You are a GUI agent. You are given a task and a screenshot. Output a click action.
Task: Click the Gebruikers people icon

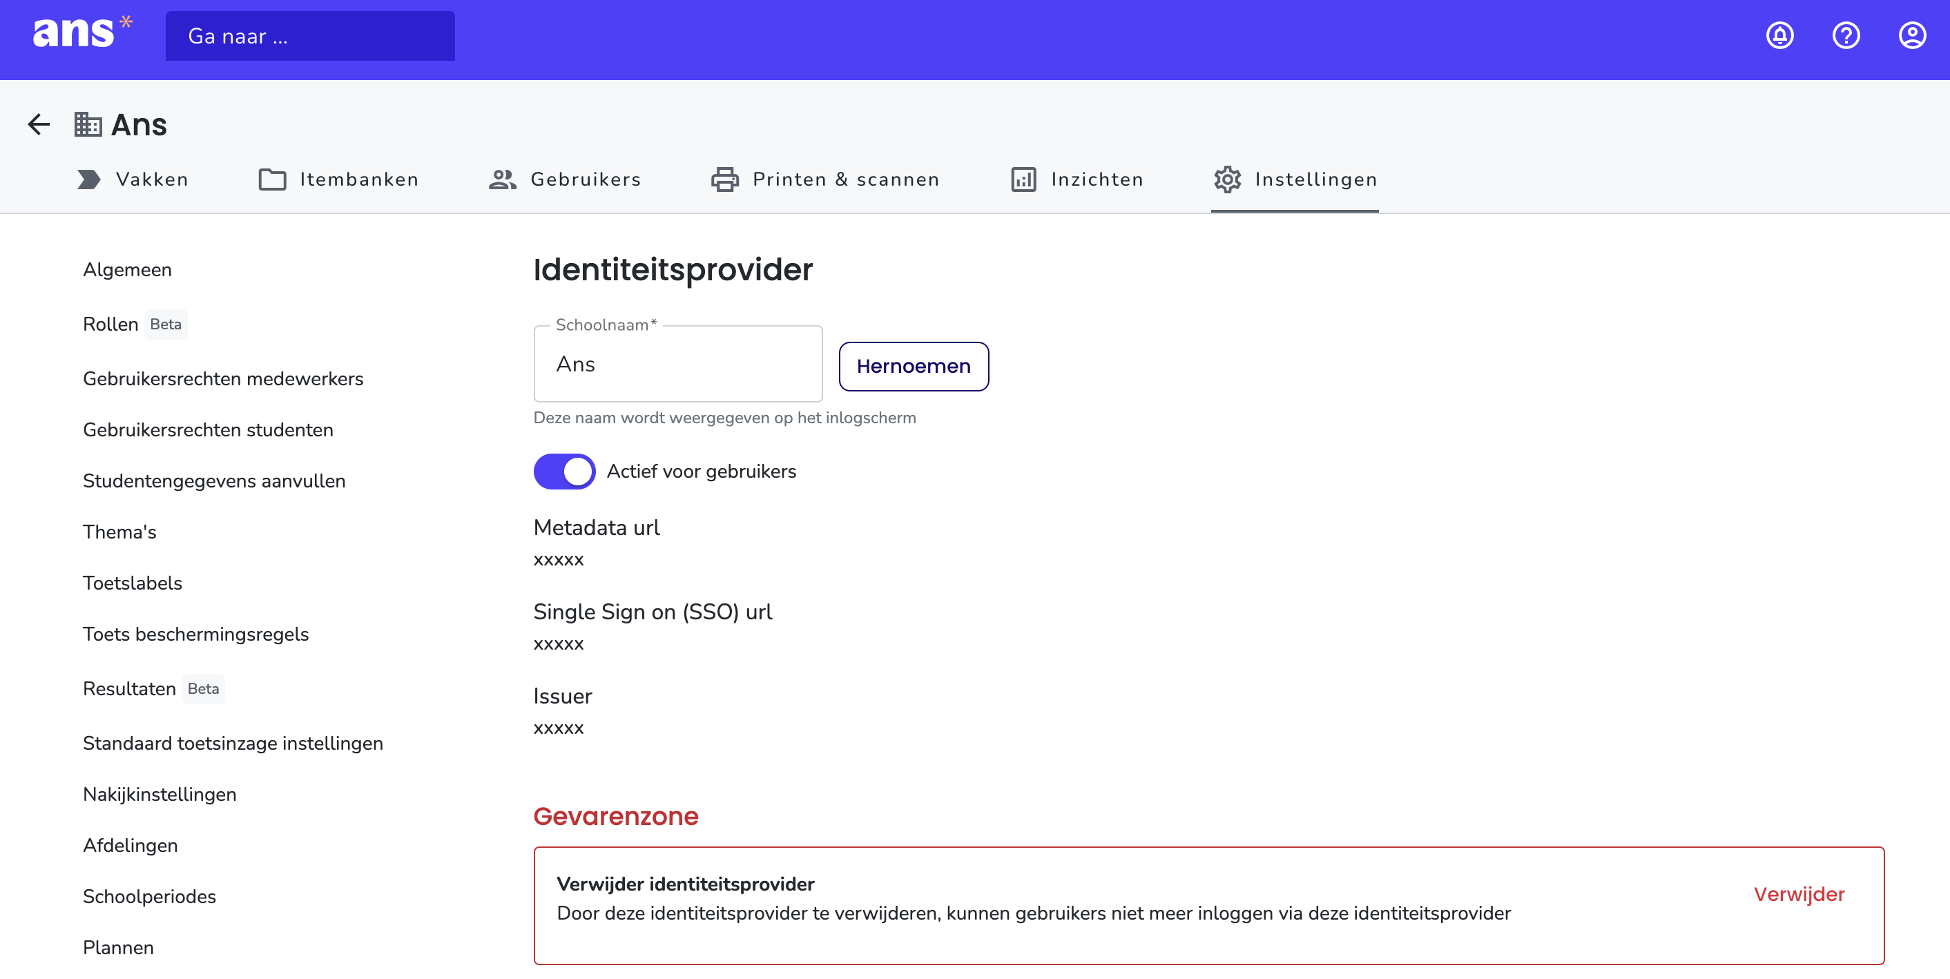503,180
